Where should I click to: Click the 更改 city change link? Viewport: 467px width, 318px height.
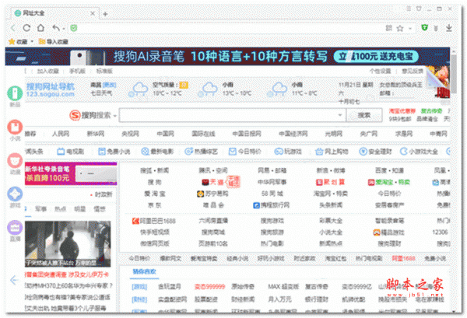(109, 85)
